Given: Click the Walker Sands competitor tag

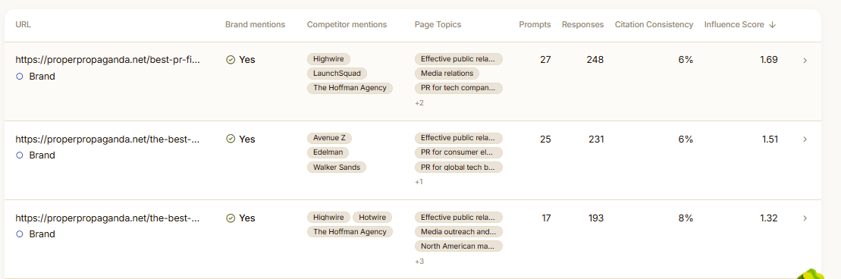Looking at the screenshot, I should (x=336, y=168).
